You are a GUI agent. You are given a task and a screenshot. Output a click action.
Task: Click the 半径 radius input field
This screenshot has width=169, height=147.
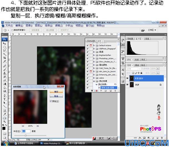(x=26, y=131)
